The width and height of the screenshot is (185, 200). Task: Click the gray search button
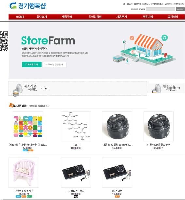coord(180,9)
